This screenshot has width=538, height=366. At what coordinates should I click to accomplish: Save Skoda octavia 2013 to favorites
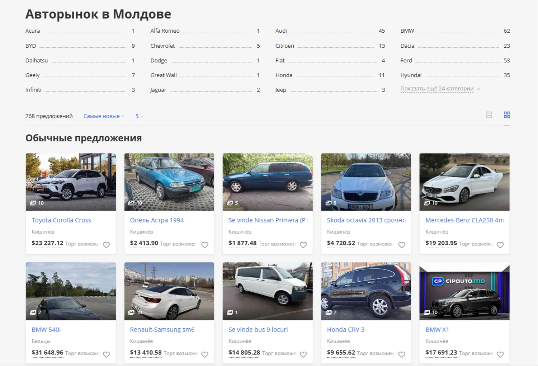[402, 245]
